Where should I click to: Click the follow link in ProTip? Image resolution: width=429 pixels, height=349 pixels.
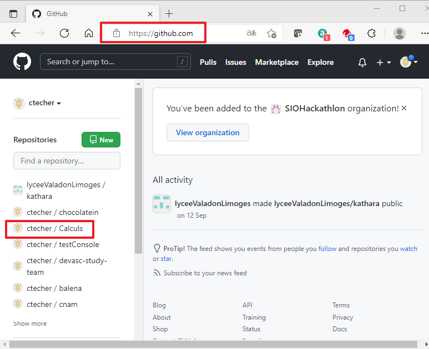[327, 249]
